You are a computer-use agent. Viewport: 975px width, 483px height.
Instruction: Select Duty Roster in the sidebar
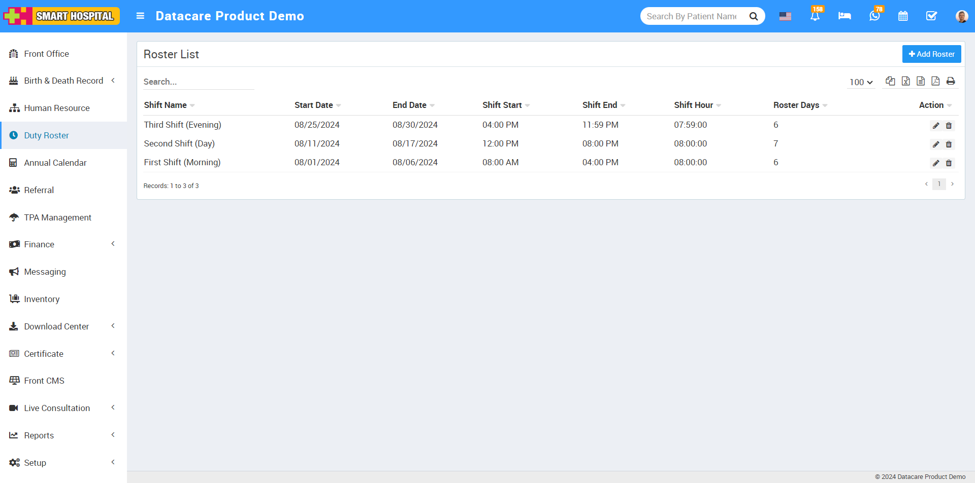46,135
